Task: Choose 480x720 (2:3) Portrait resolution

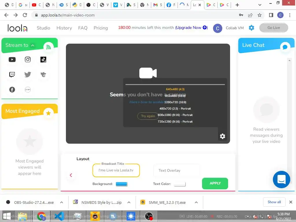Action: point(175,109)
